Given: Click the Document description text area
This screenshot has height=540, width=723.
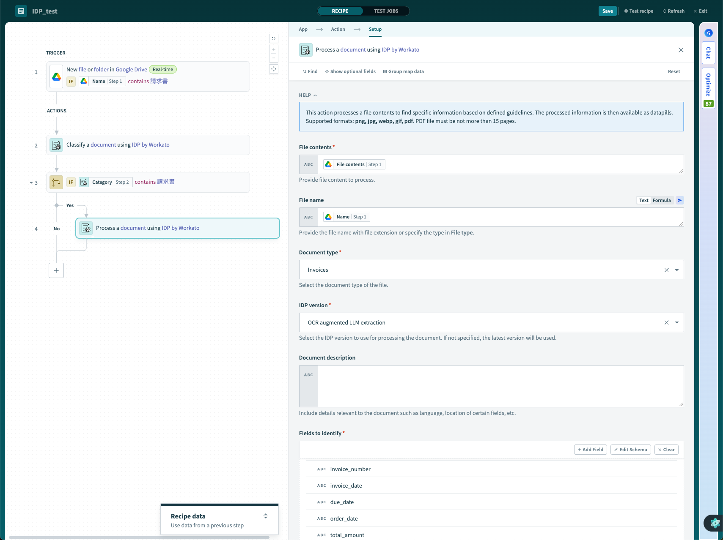Looking at the screenshot, I should coord(491,386).
